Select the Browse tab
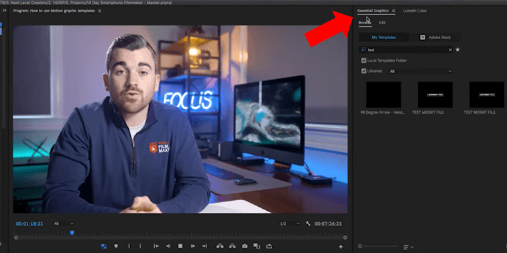Image resolution: width=507 pixels, height=253 pixels. click(x=365, y=23)
